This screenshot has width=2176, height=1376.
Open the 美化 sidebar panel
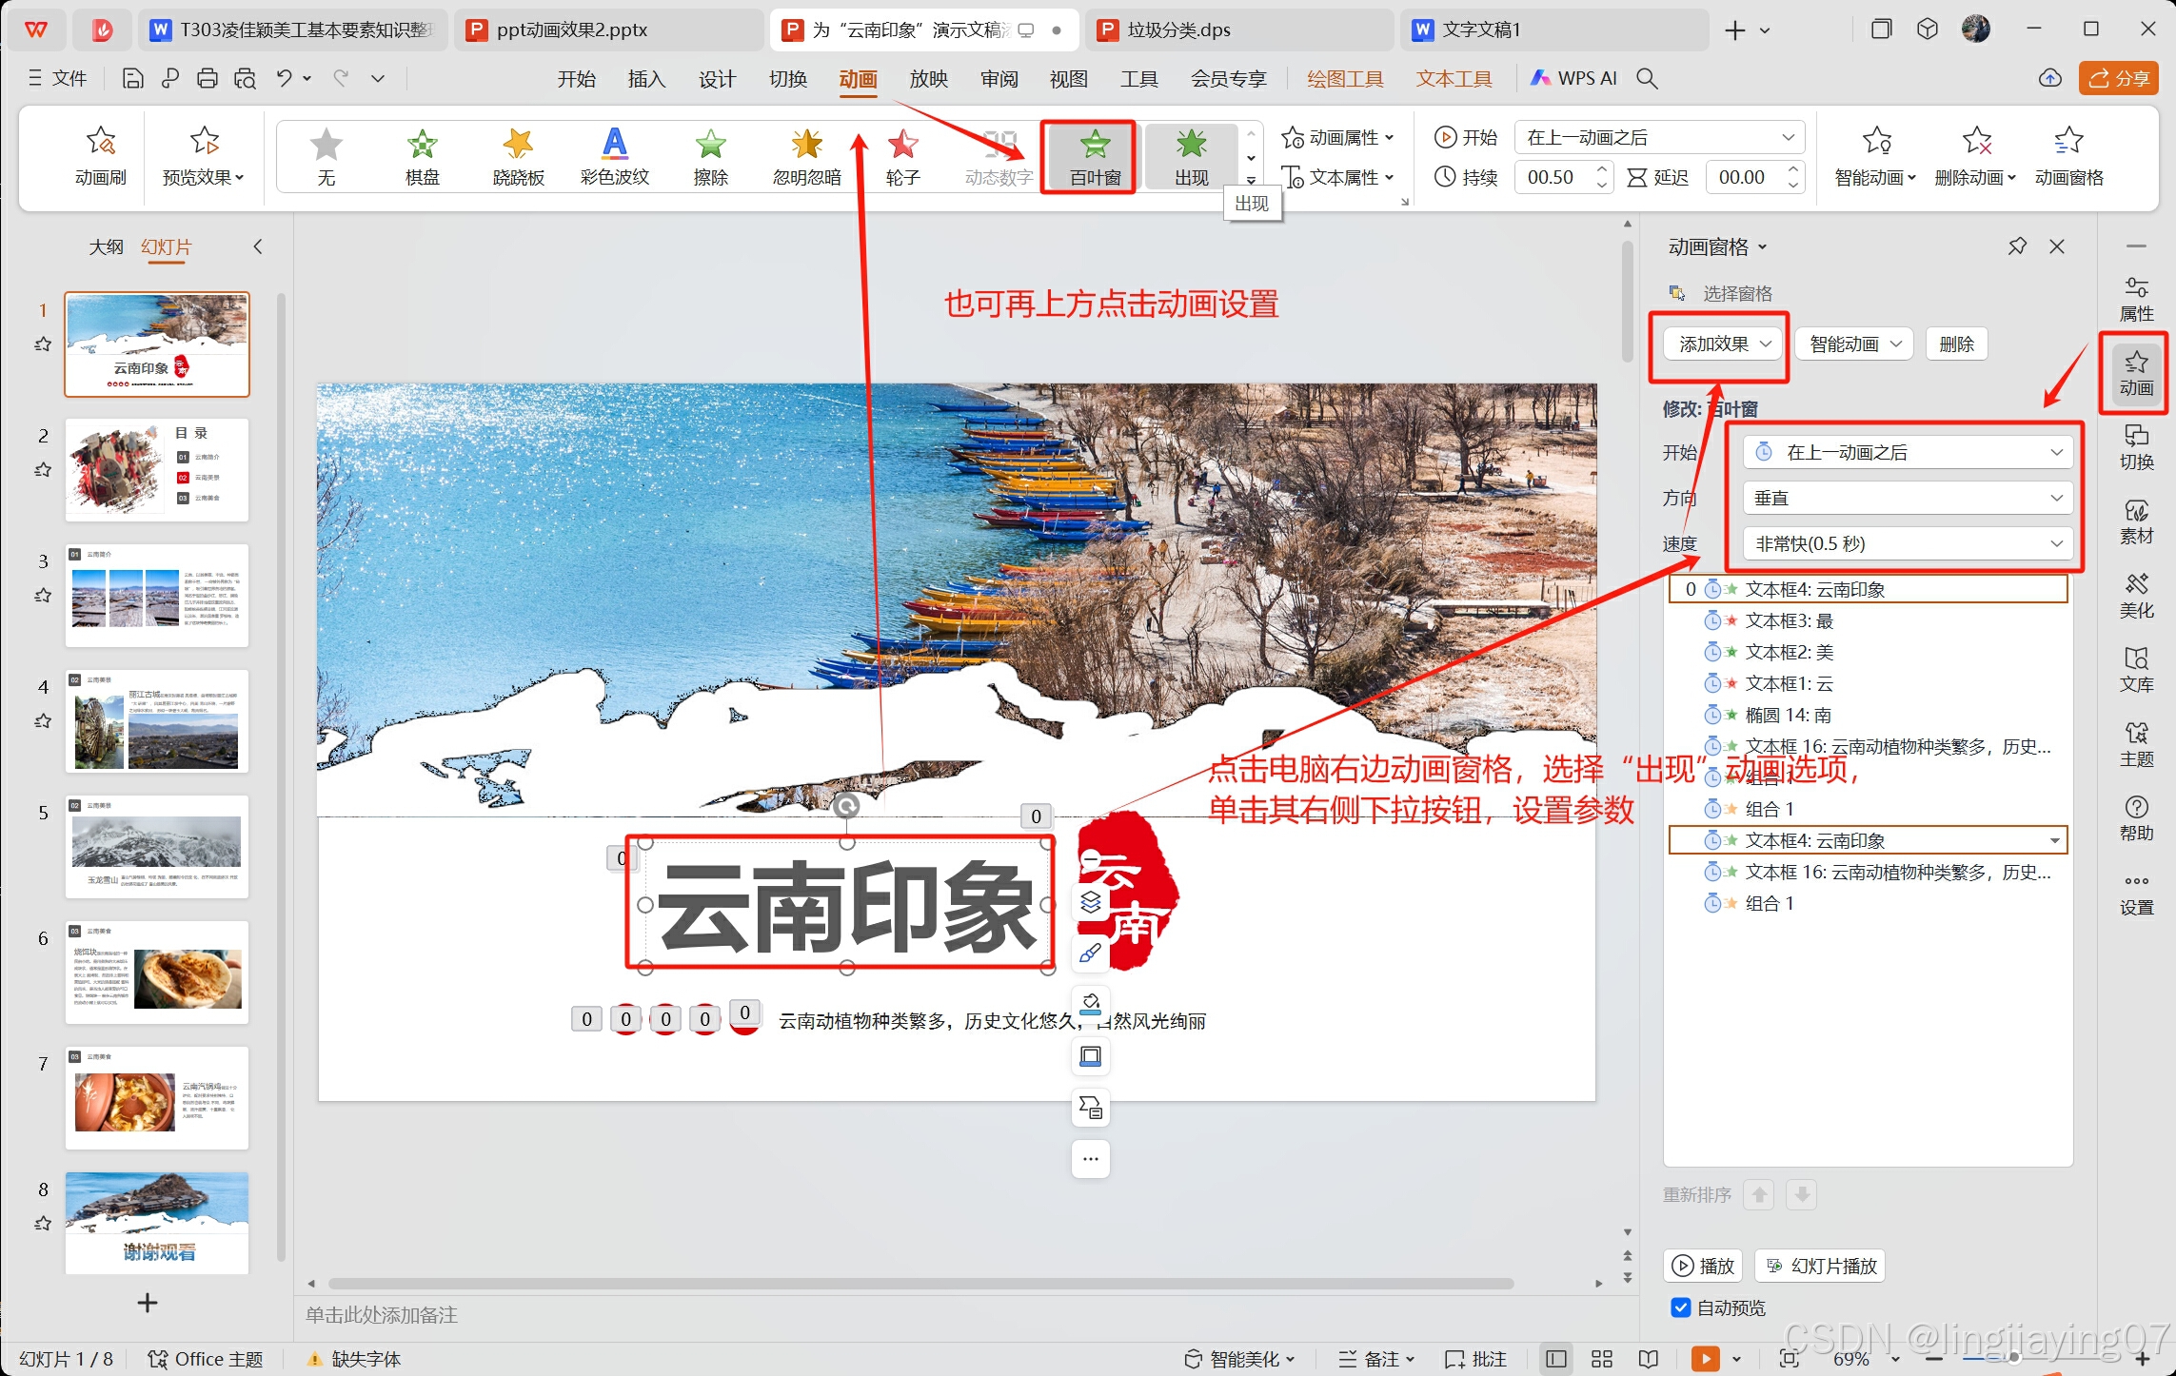point(2135,596)
